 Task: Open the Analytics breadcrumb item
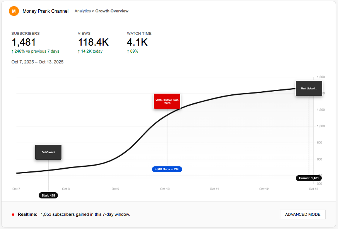tap(82, 11)
